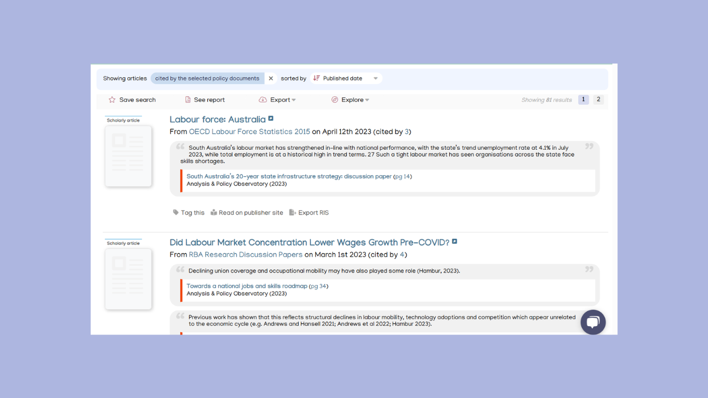Remove the 'cited by the selected policy documents' filter
The image size is (708, 398).
271,78
